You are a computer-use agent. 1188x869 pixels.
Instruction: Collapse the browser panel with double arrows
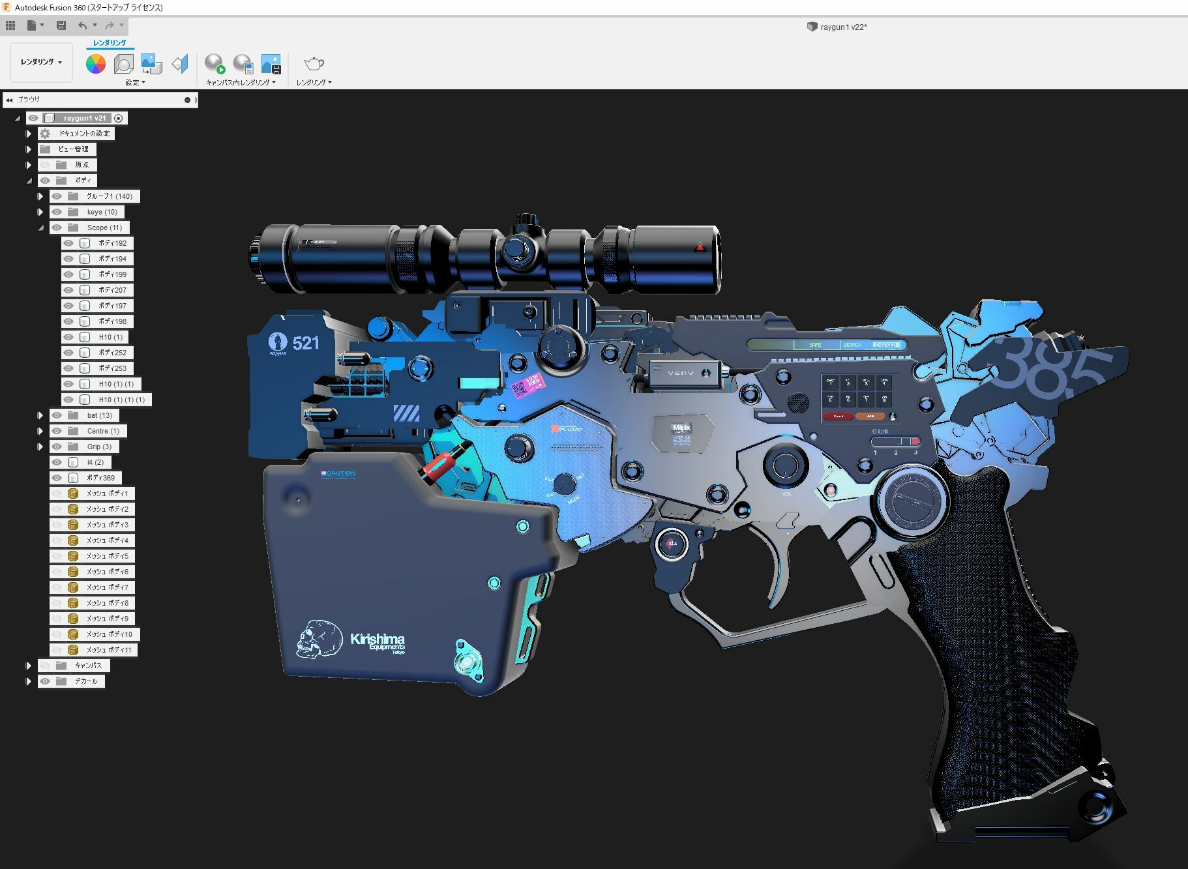pyautogui.click(x=9, y=100)
